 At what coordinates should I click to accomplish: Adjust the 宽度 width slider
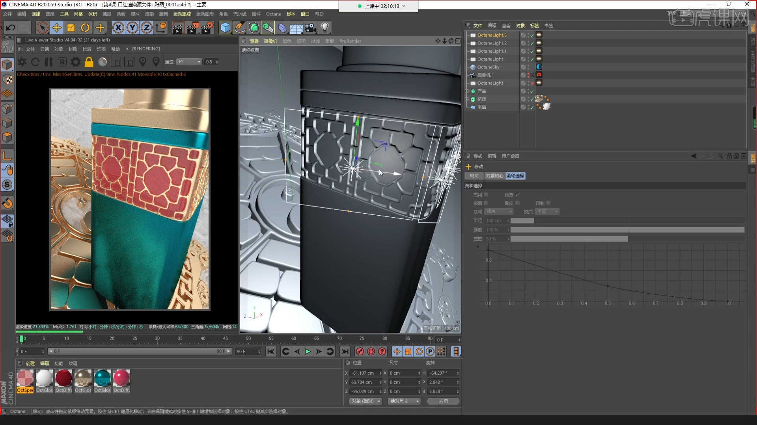627,239
